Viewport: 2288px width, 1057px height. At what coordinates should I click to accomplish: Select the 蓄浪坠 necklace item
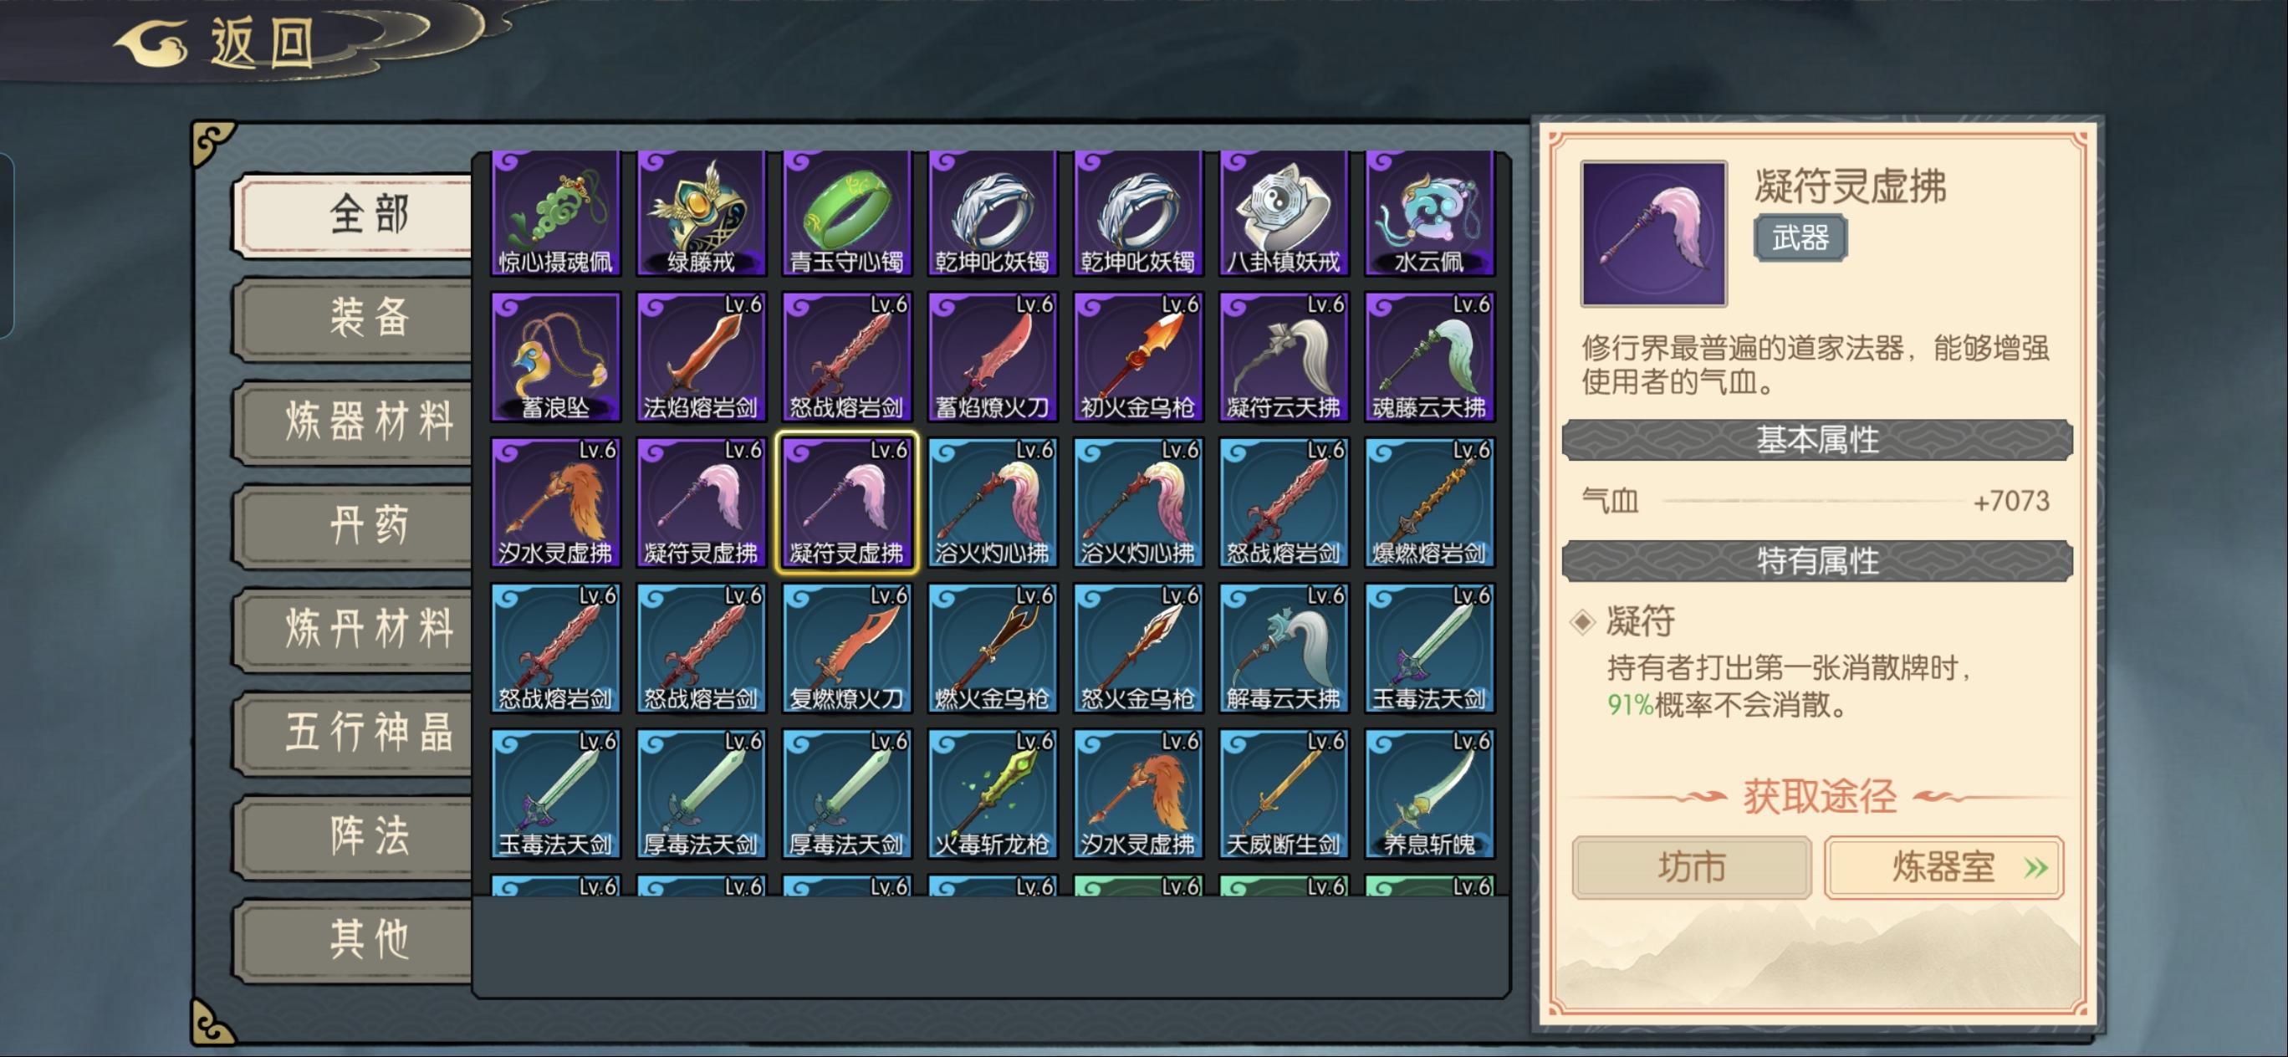pyautogui.click(x=555, y=357)
